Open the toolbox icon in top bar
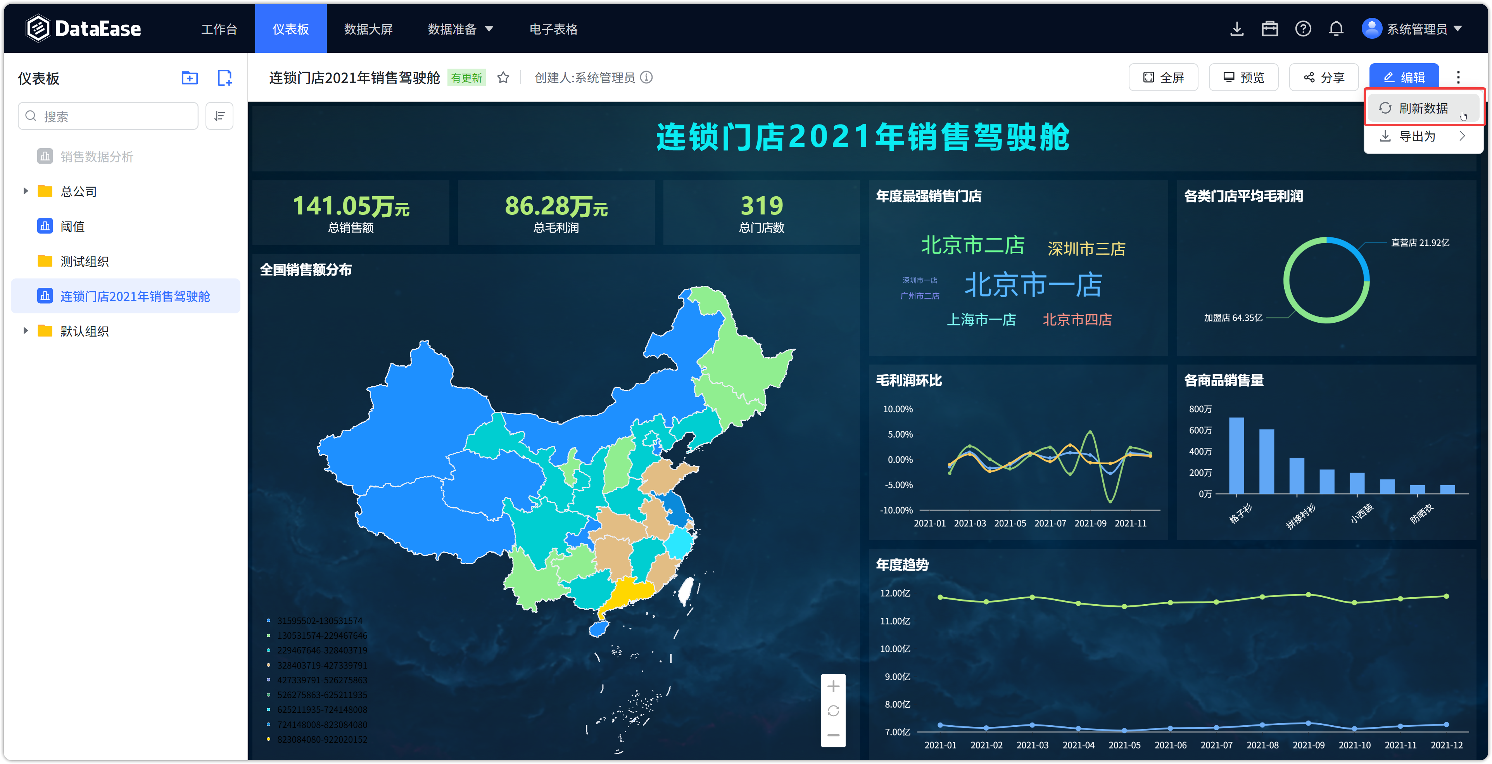Viewport: 1492px width, 764px height. [x=1269, y=28]
